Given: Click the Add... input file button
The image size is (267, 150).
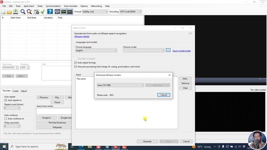Looking at the screenshot, I should pos(185,79).
